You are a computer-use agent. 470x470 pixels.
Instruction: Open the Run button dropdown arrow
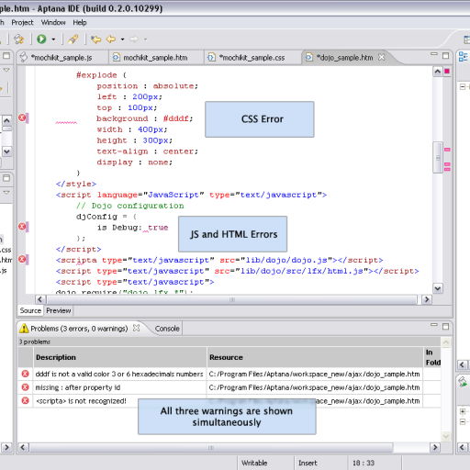point(53,39)
